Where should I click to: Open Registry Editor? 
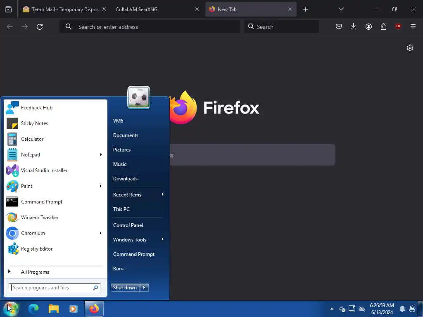[55, 249]
